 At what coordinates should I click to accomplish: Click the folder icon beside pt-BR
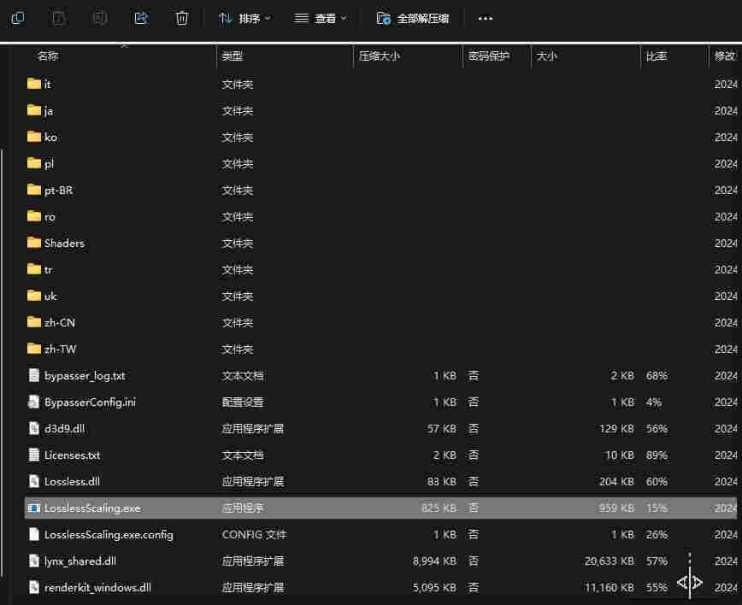tap(34, 190)
